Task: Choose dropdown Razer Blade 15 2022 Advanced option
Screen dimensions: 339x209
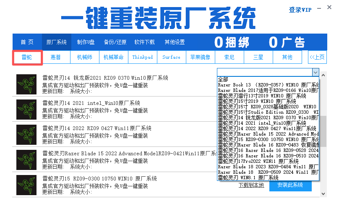Action: coord(268,134)
